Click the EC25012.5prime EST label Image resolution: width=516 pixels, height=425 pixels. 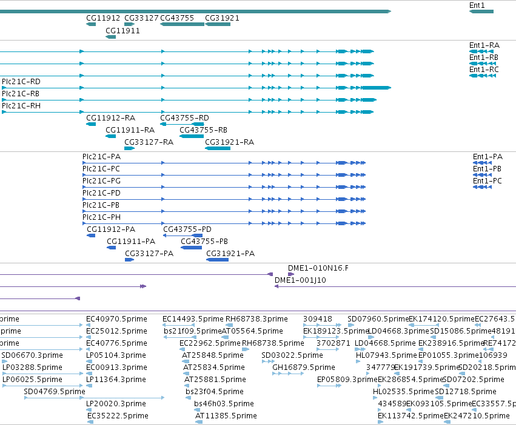(116, 331)
